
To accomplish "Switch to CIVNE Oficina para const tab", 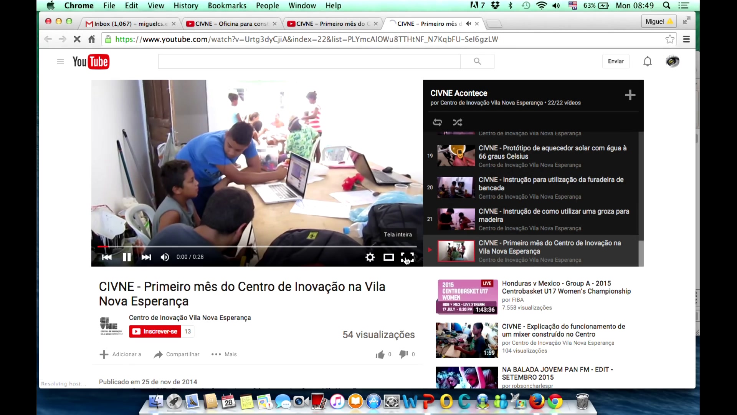I will (231, 24).
